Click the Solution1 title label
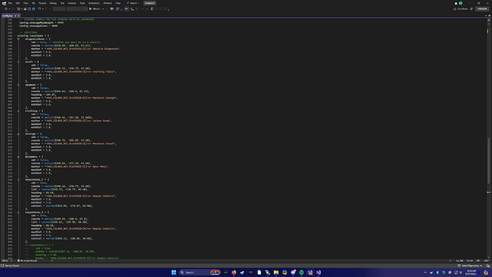Screen dimensions: 492x277 point(150,3)
